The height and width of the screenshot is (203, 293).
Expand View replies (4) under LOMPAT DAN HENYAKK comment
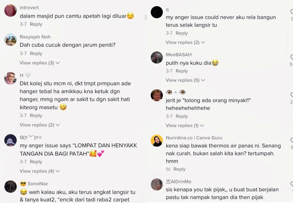coord(39,171)
